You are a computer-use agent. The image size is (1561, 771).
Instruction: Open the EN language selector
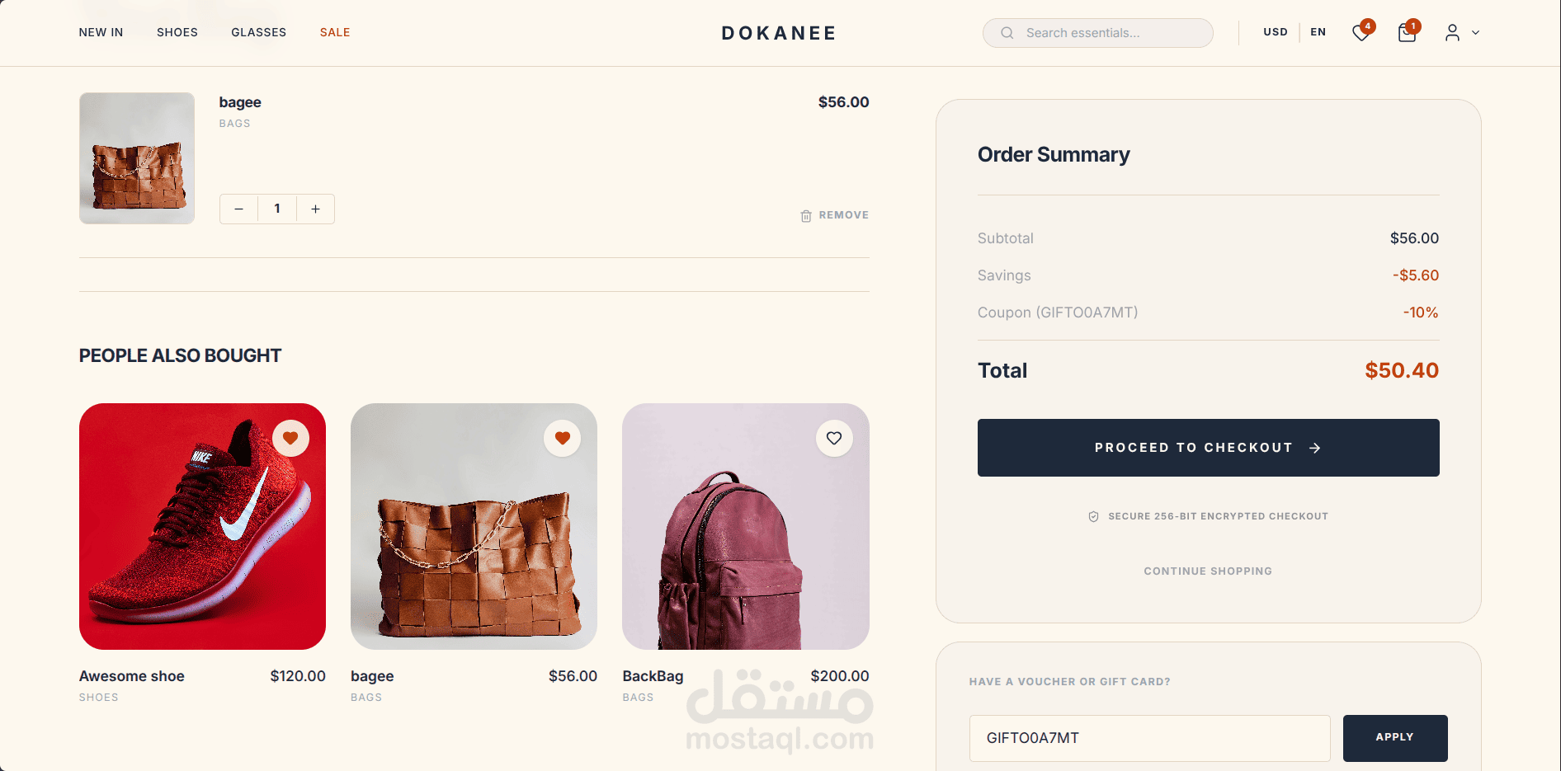click(x=1318, y=32)
